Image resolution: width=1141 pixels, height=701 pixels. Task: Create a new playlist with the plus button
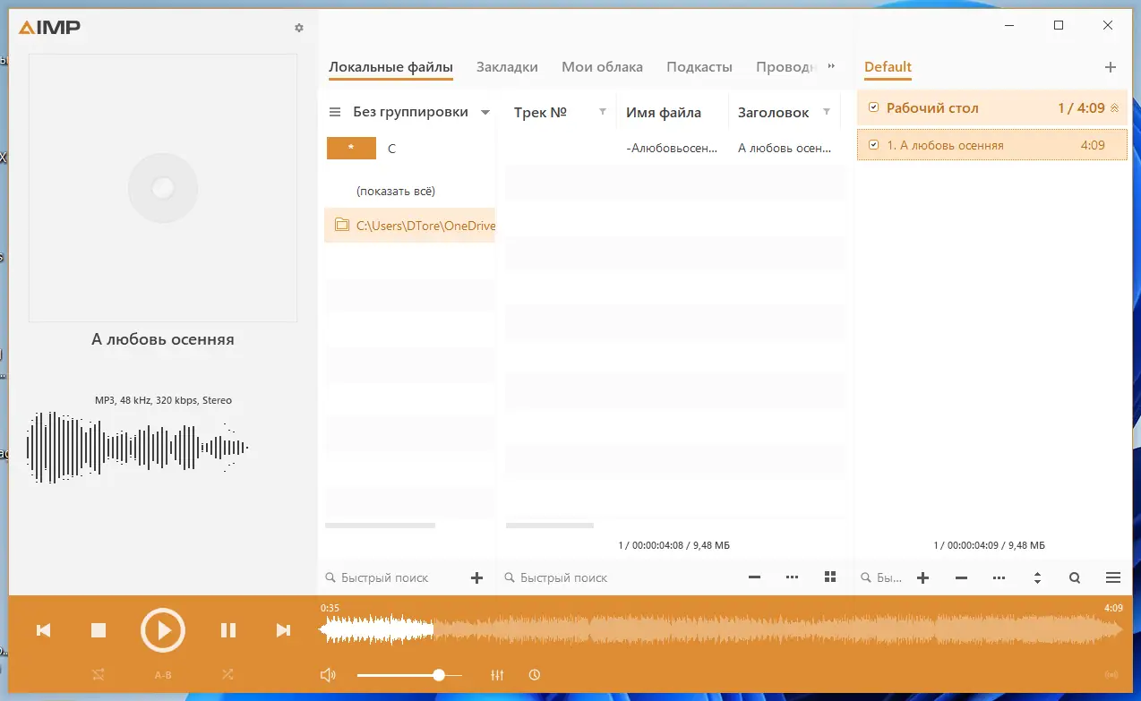click(x=1111, y=66)
